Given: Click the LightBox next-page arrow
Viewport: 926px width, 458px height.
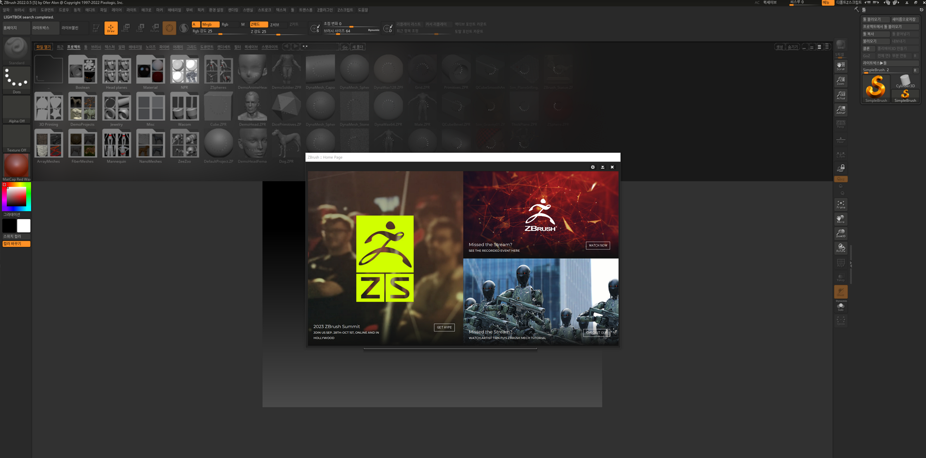Looking at the screenshot, I should pos(295,47).
